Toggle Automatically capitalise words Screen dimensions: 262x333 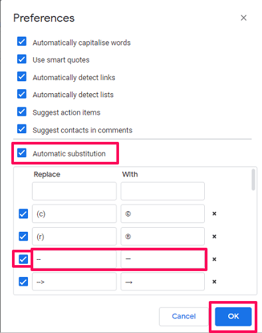[x=22, y=41]
